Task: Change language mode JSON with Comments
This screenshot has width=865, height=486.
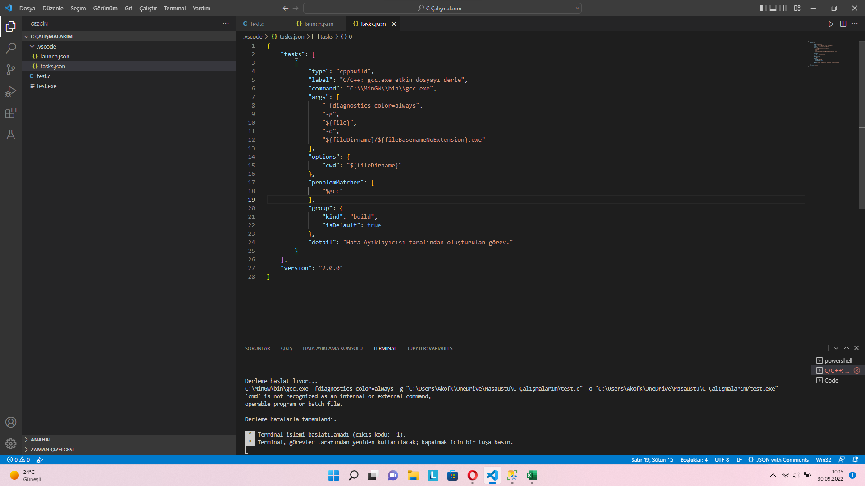Action: pos(782,460)
